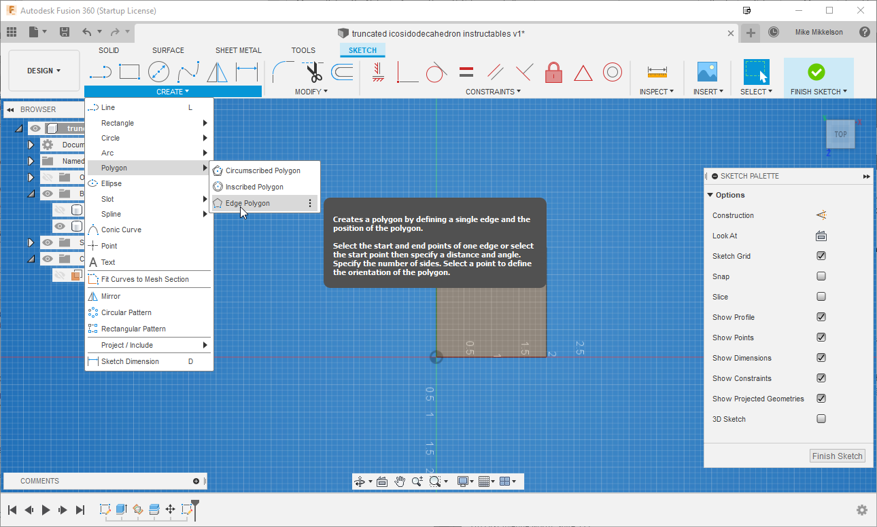Open the Trim tool in Modify section
Image resolution: width=877 pixels, height=527 pixels.
(313, 71)
